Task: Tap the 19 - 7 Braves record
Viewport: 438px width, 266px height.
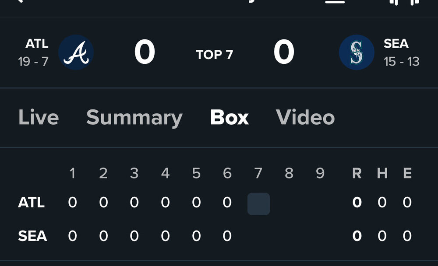Action: [33, 62]
